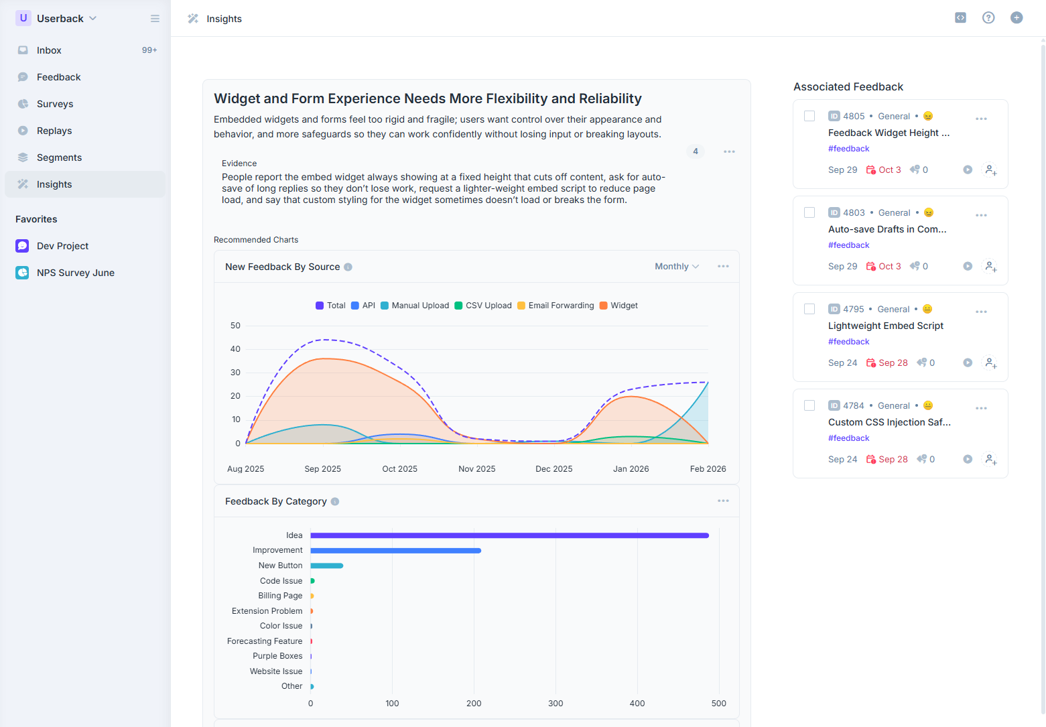Viewport: 1046px width, 727px height.
Task: Open the help question mark icon
Action: tap(988, 18)
